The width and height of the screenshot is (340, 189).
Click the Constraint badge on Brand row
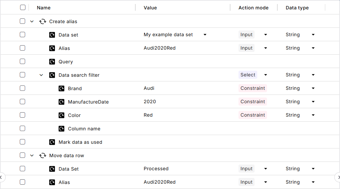pos(253,88)
